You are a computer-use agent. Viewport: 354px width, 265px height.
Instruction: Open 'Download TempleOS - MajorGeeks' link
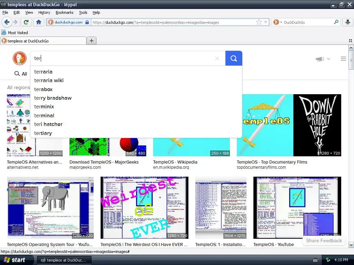[104, 162]
